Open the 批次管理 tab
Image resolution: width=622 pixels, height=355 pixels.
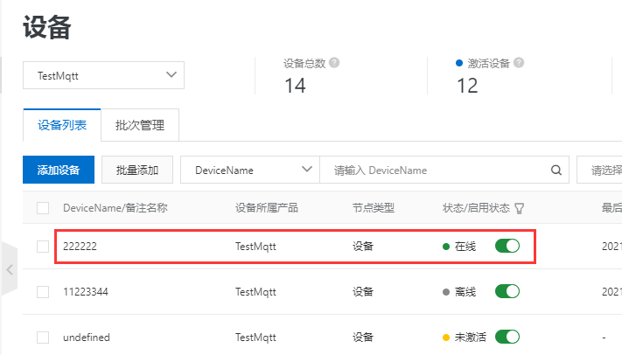pos(140,125)
